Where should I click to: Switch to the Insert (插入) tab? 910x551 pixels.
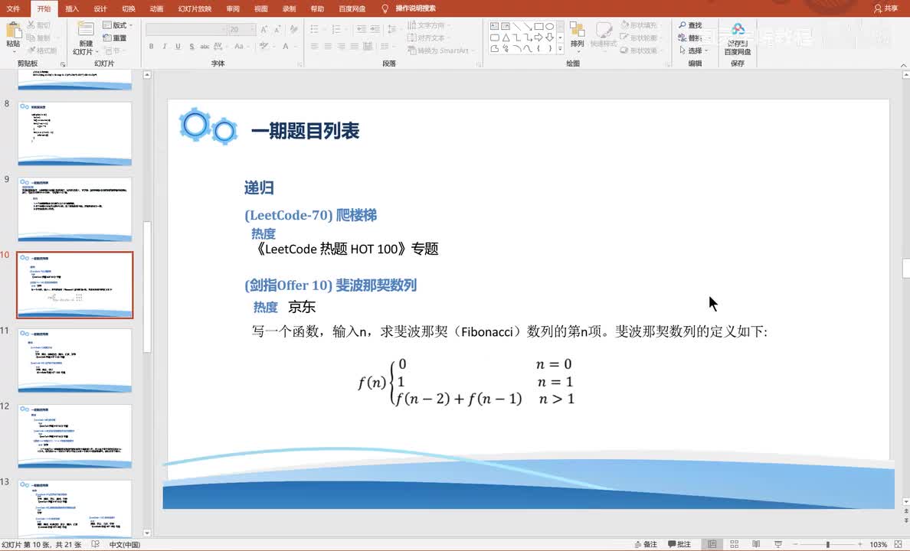point(72,8)
